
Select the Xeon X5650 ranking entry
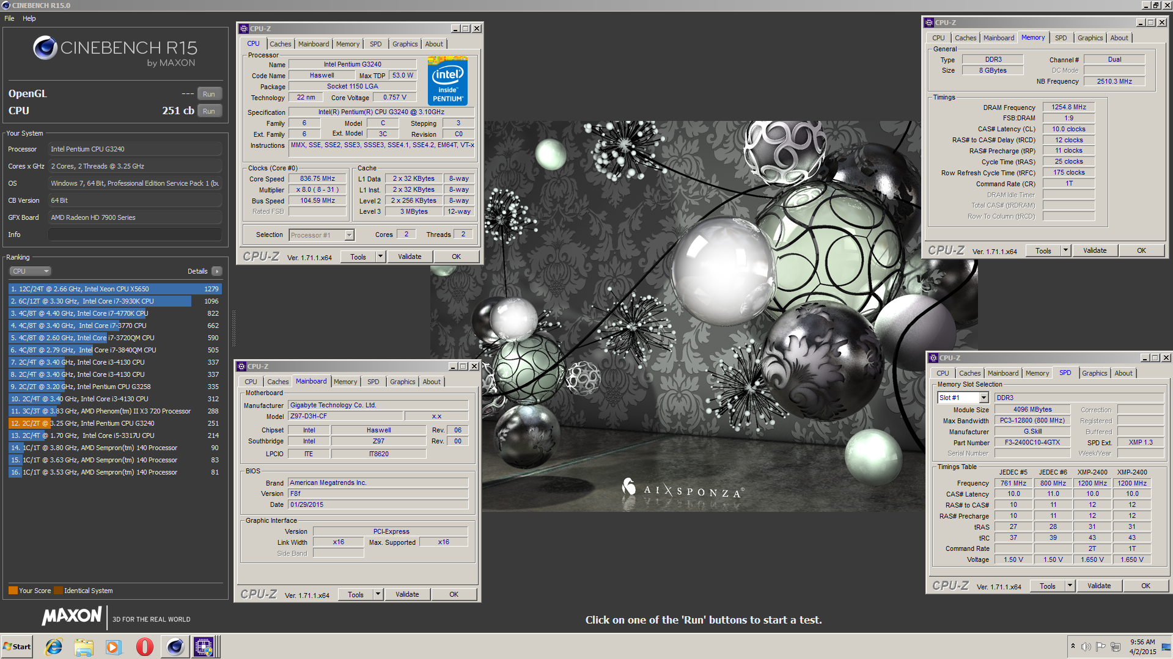(115, 289)
